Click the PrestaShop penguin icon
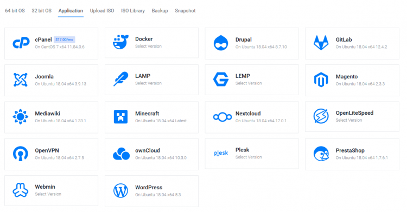Screen dimensions: 407x212 [321, 154]
